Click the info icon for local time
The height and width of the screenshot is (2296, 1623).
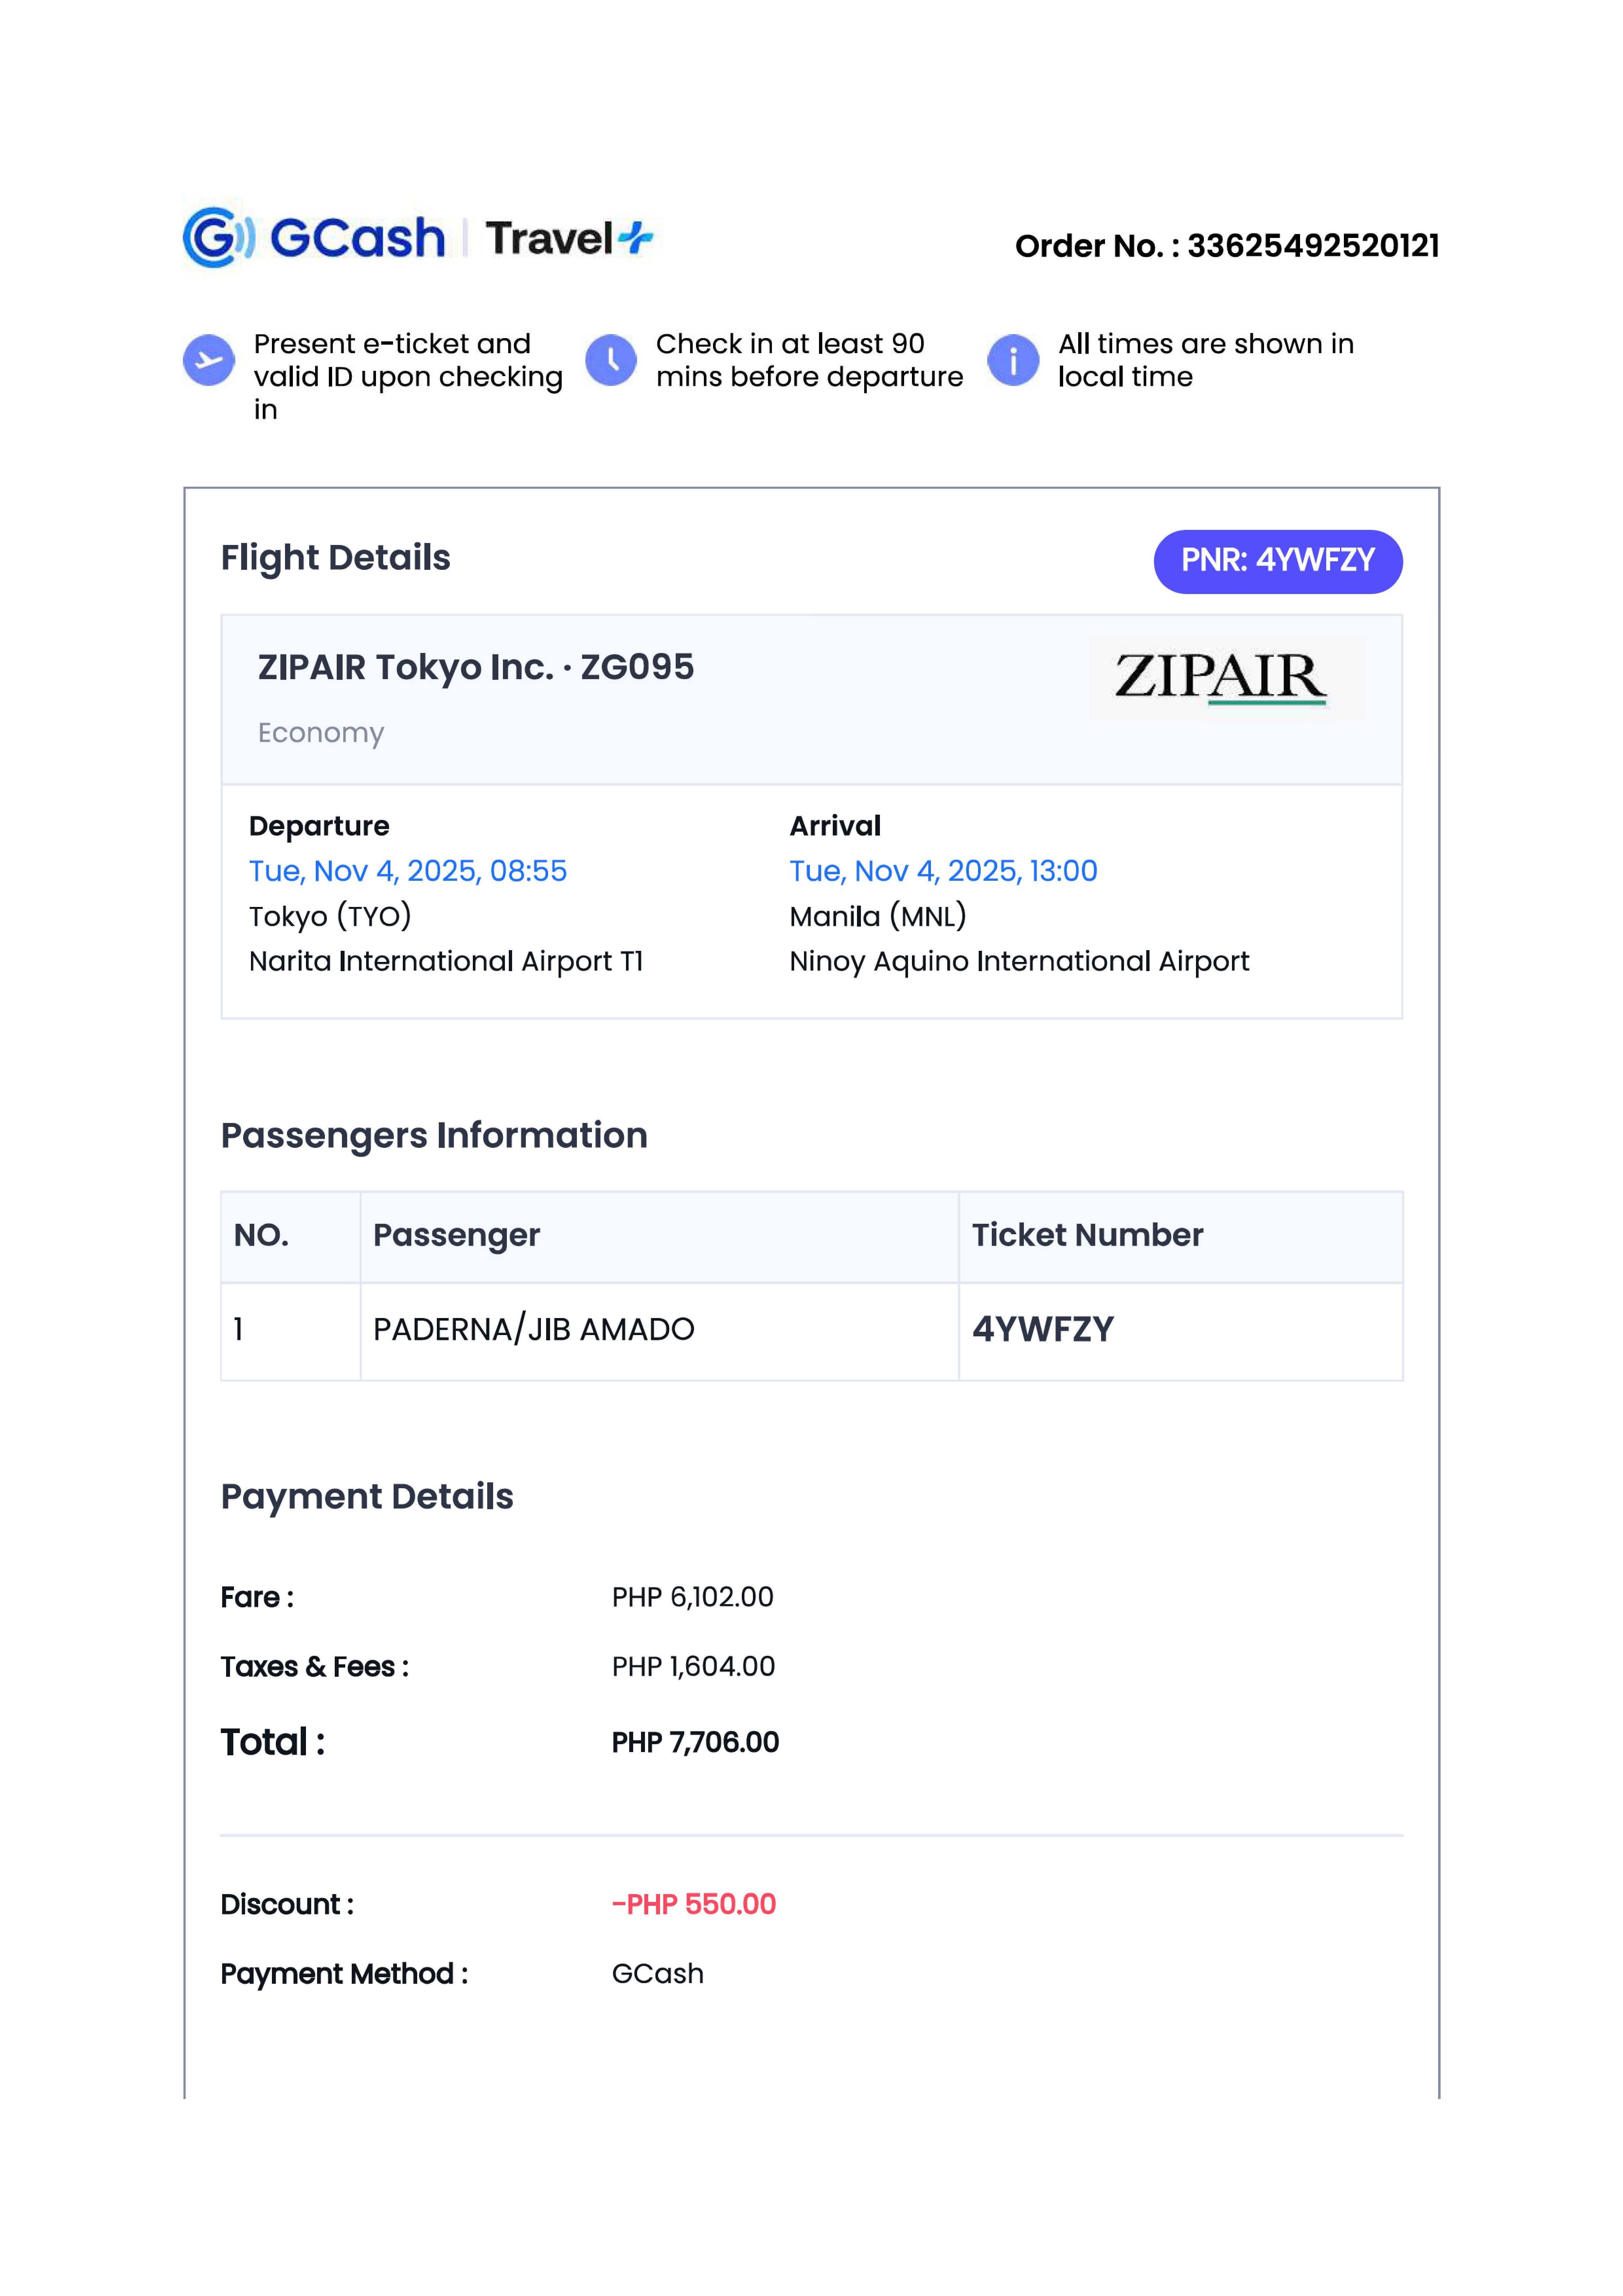(x=1013, y=360)
